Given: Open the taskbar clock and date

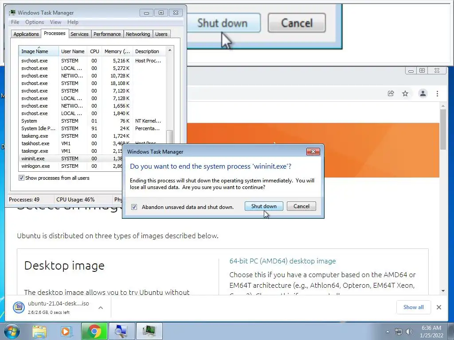Looking at the screenshot, I should [x=431, y=332].
